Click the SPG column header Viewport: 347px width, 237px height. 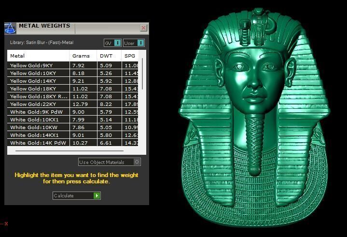click(x=130, y=56)
